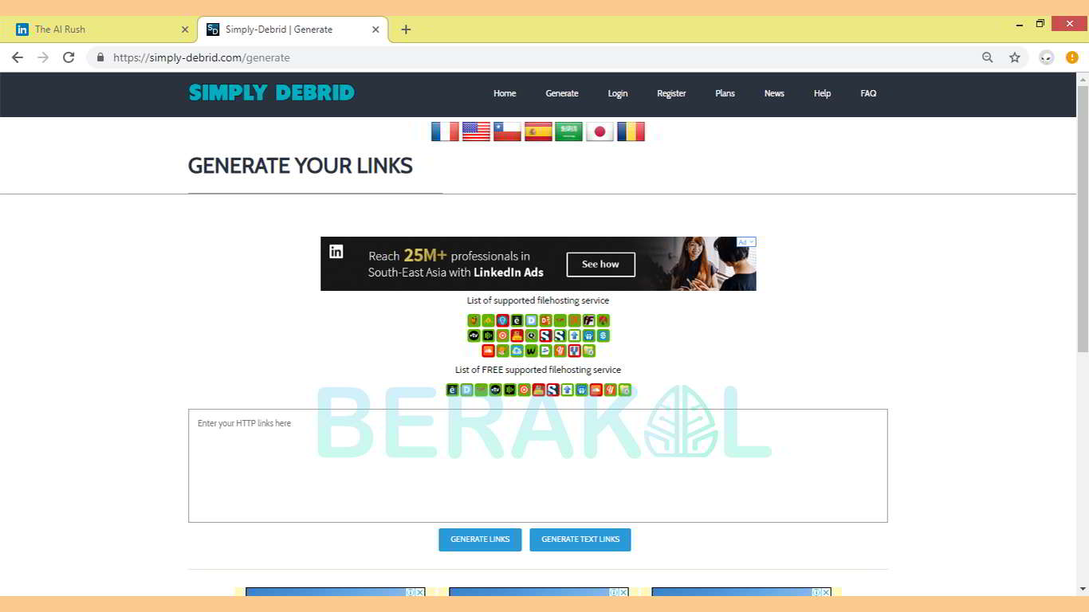Viewport: 1089px width, 612px height.
Task: Go to the Login page
Action: (618, 93)
